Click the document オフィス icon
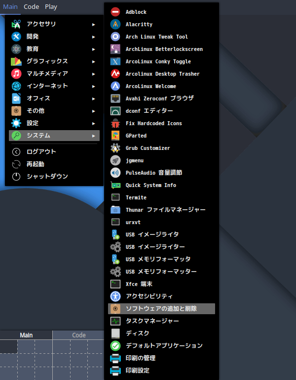 click(16, 98)
